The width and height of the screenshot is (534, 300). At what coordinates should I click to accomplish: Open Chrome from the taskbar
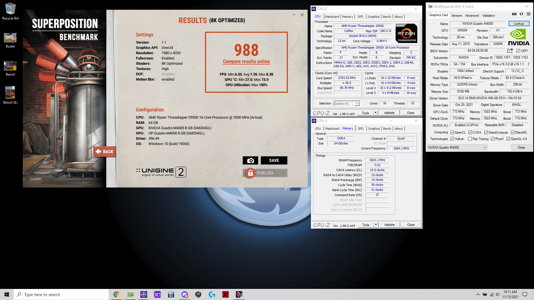coord(116,294)
